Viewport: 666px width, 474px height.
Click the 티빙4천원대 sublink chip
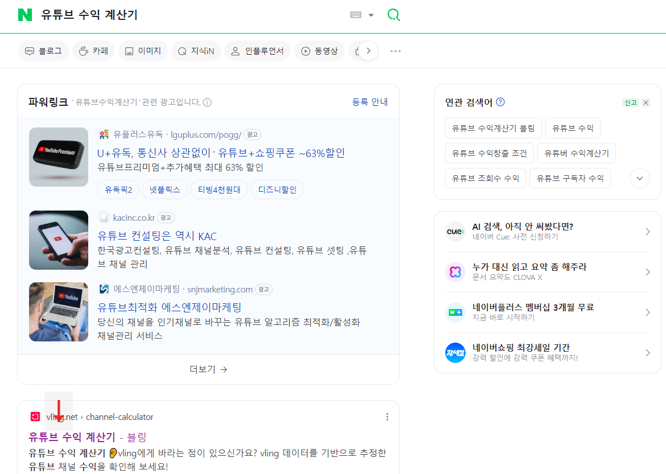[219, 189]
